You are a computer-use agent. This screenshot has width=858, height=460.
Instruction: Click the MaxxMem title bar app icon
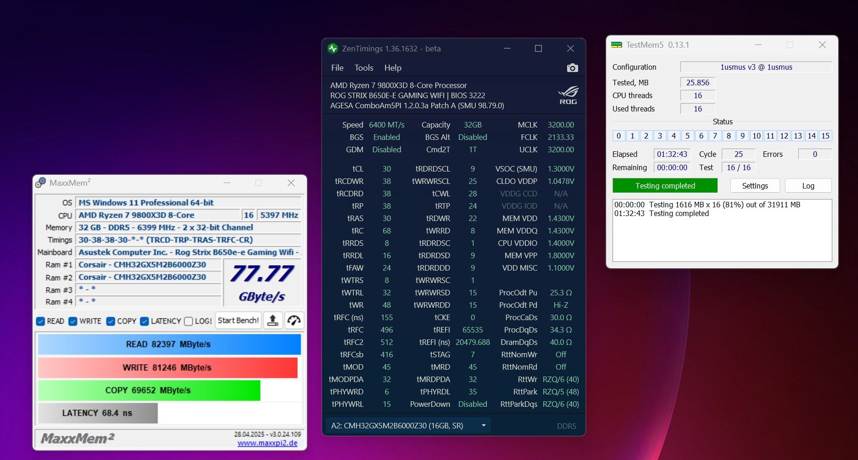pos(40,183)
